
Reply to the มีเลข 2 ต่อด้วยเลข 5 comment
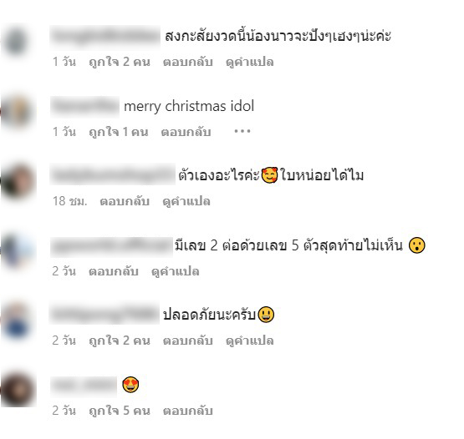click(x=114, y=271)
